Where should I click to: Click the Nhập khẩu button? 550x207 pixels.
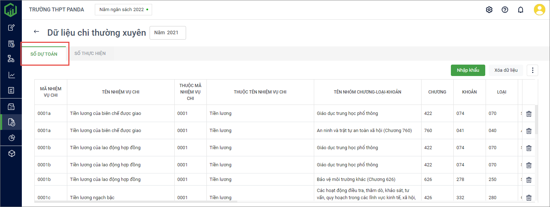pyautogui.click(x=468, y=70)
